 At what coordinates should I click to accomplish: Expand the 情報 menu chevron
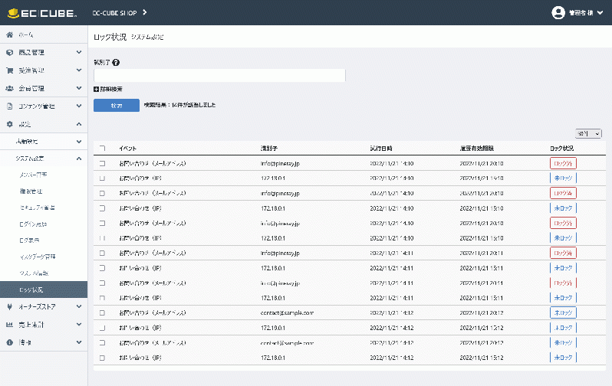pos(79,342)
